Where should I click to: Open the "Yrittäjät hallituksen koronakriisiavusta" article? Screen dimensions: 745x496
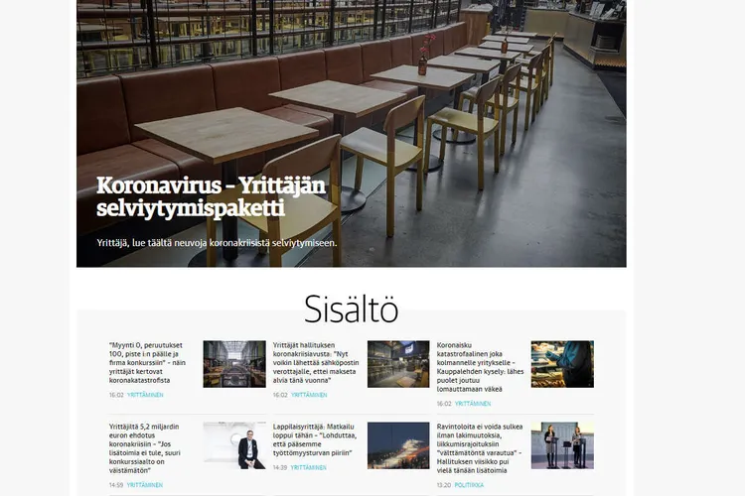pos(316,363)
